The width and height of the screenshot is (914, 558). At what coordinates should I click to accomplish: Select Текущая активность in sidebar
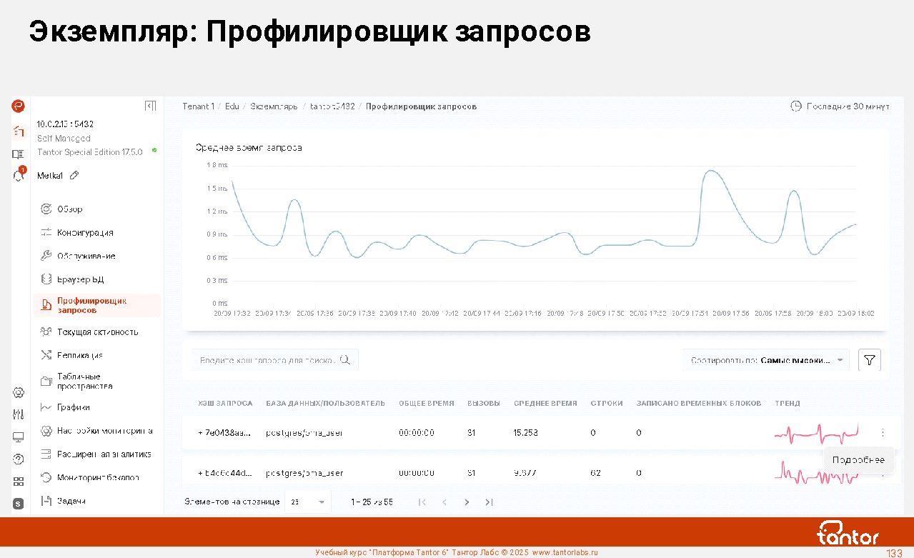pyautogui.click(x=97, y=332)
